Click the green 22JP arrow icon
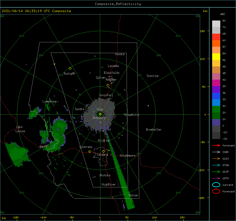236x221 pixels. click(216, 172)
